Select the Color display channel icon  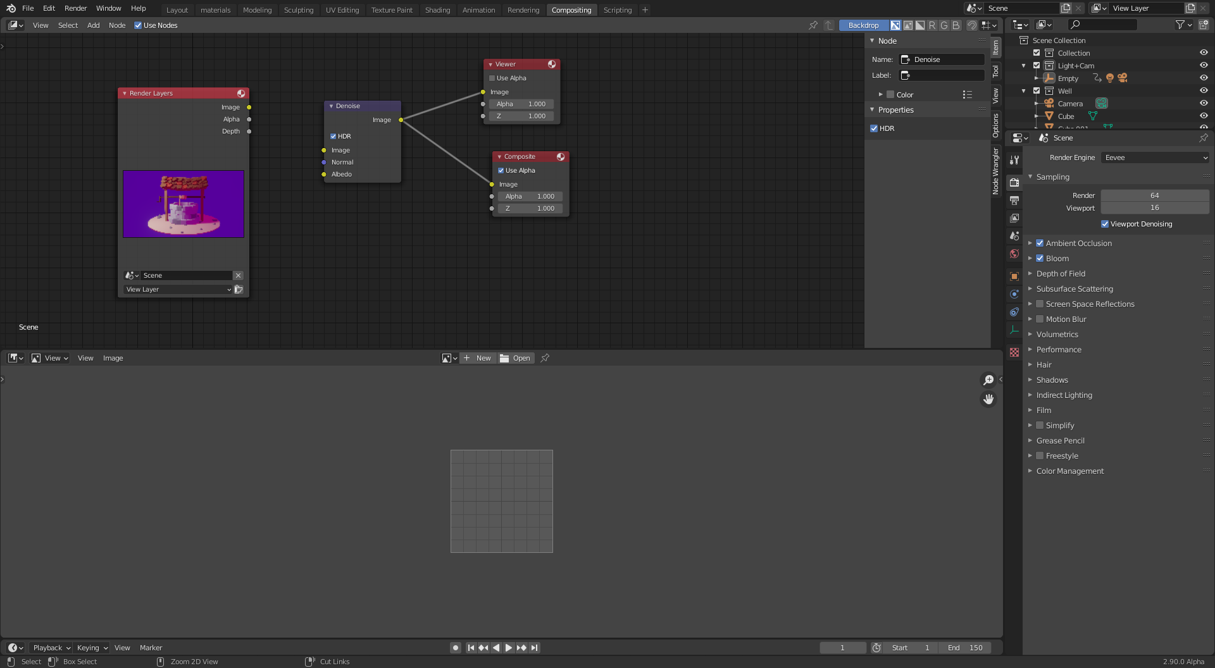click(908, 25)
